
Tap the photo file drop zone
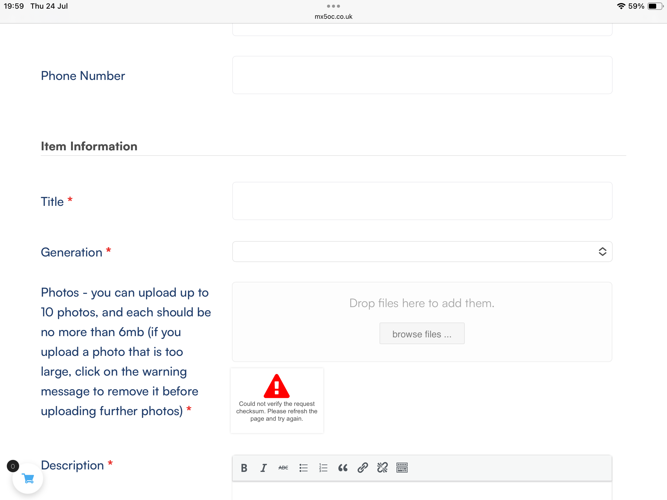pos(422,303)
